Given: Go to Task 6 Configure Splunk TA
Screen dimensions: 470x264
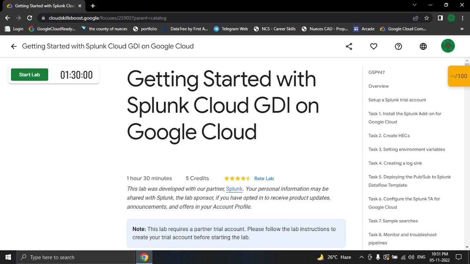Looking at the screenshot, I should (404, 203).
